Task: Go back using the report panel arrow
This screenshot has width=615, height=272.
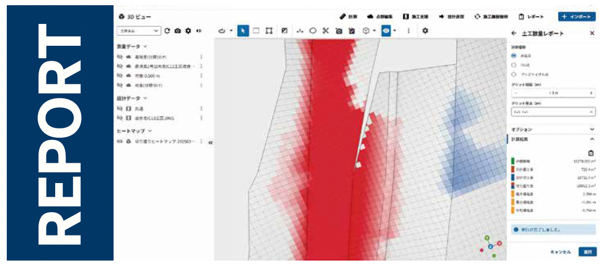Action: (x=514, y=33)
